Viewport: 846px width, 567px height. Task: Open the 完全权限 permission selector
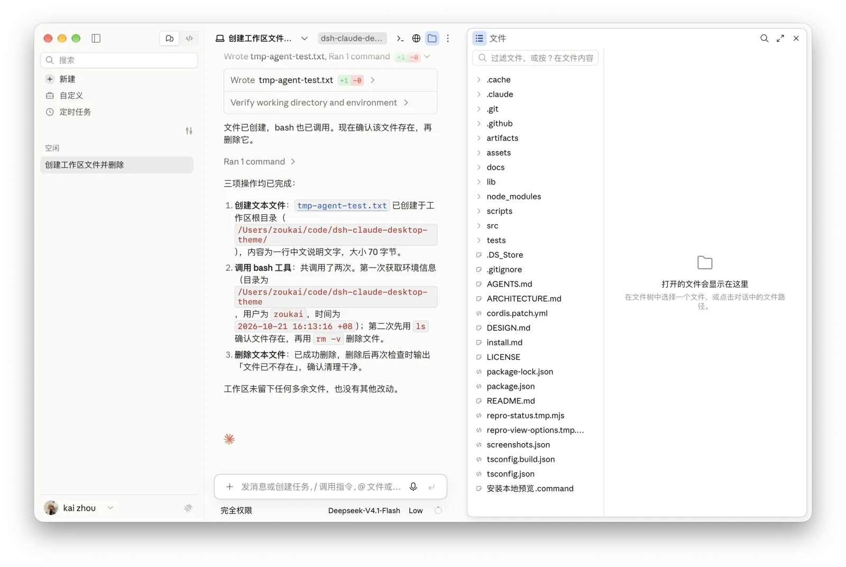tap(236, 510)
